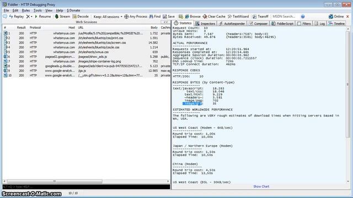Switch to the Timeline tab

point(336,23)
